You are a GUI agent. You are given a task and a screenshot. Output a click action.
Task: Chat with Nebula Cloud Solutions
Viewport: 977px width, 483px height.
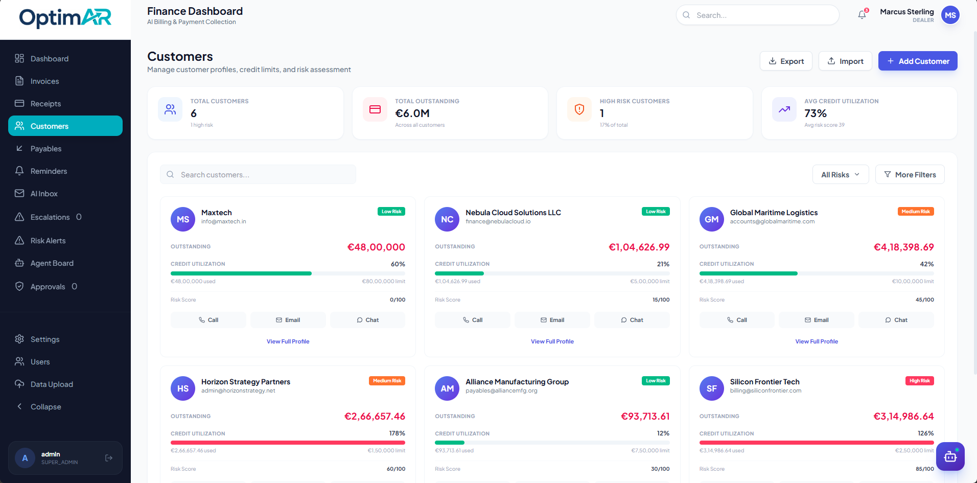click(632, 320)
